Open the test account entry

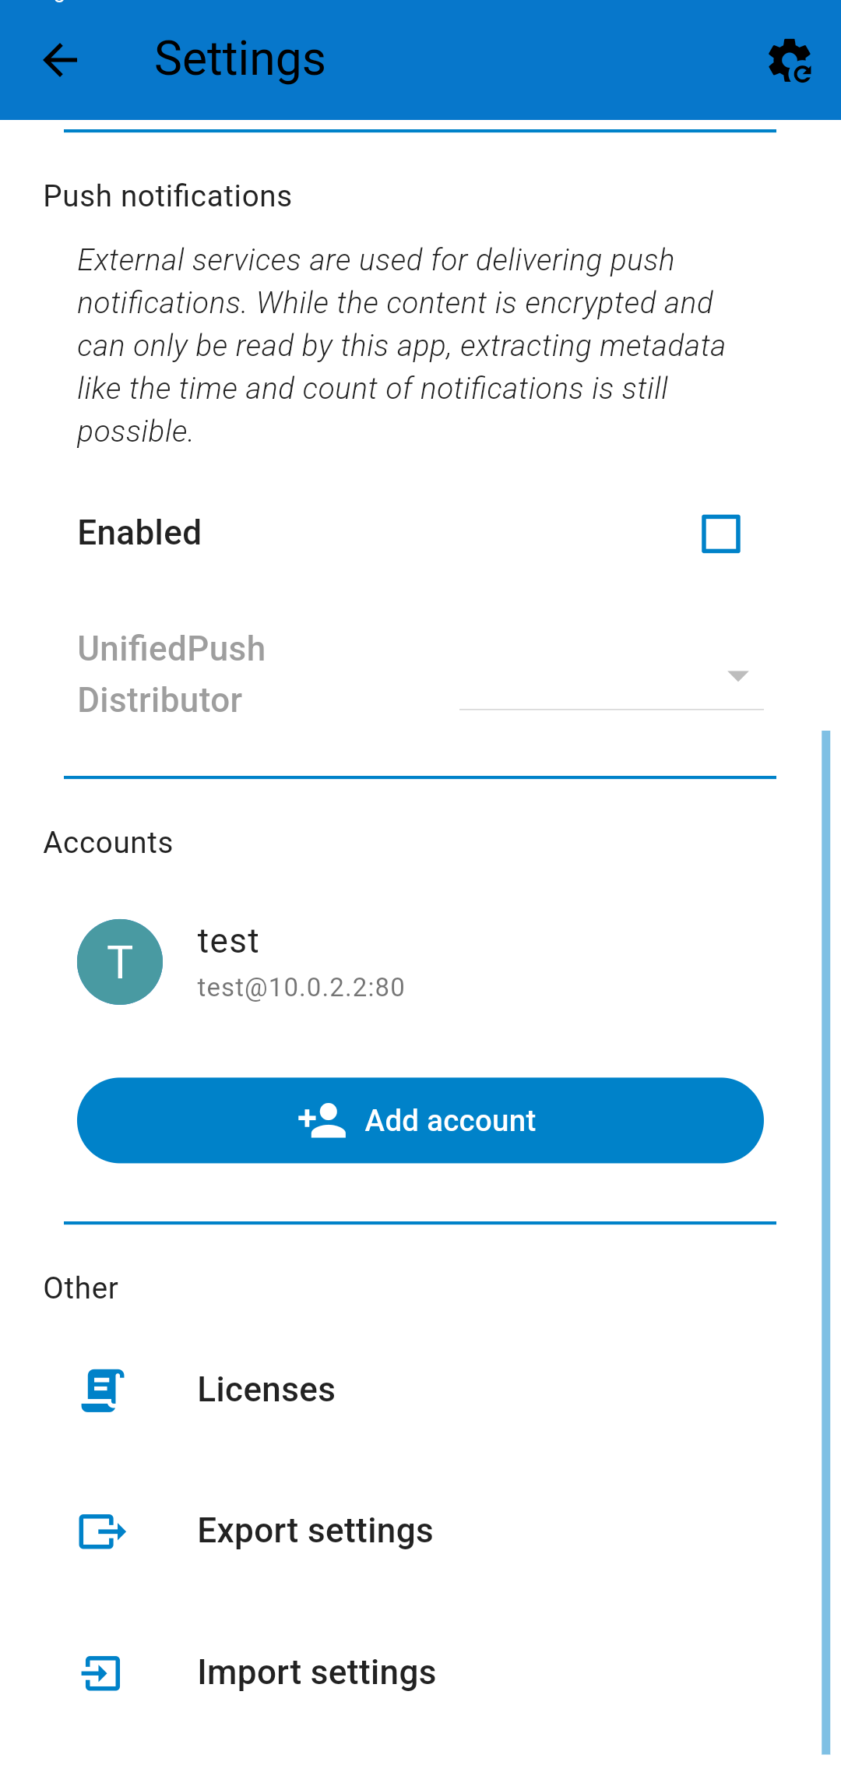tap(420, 962)
